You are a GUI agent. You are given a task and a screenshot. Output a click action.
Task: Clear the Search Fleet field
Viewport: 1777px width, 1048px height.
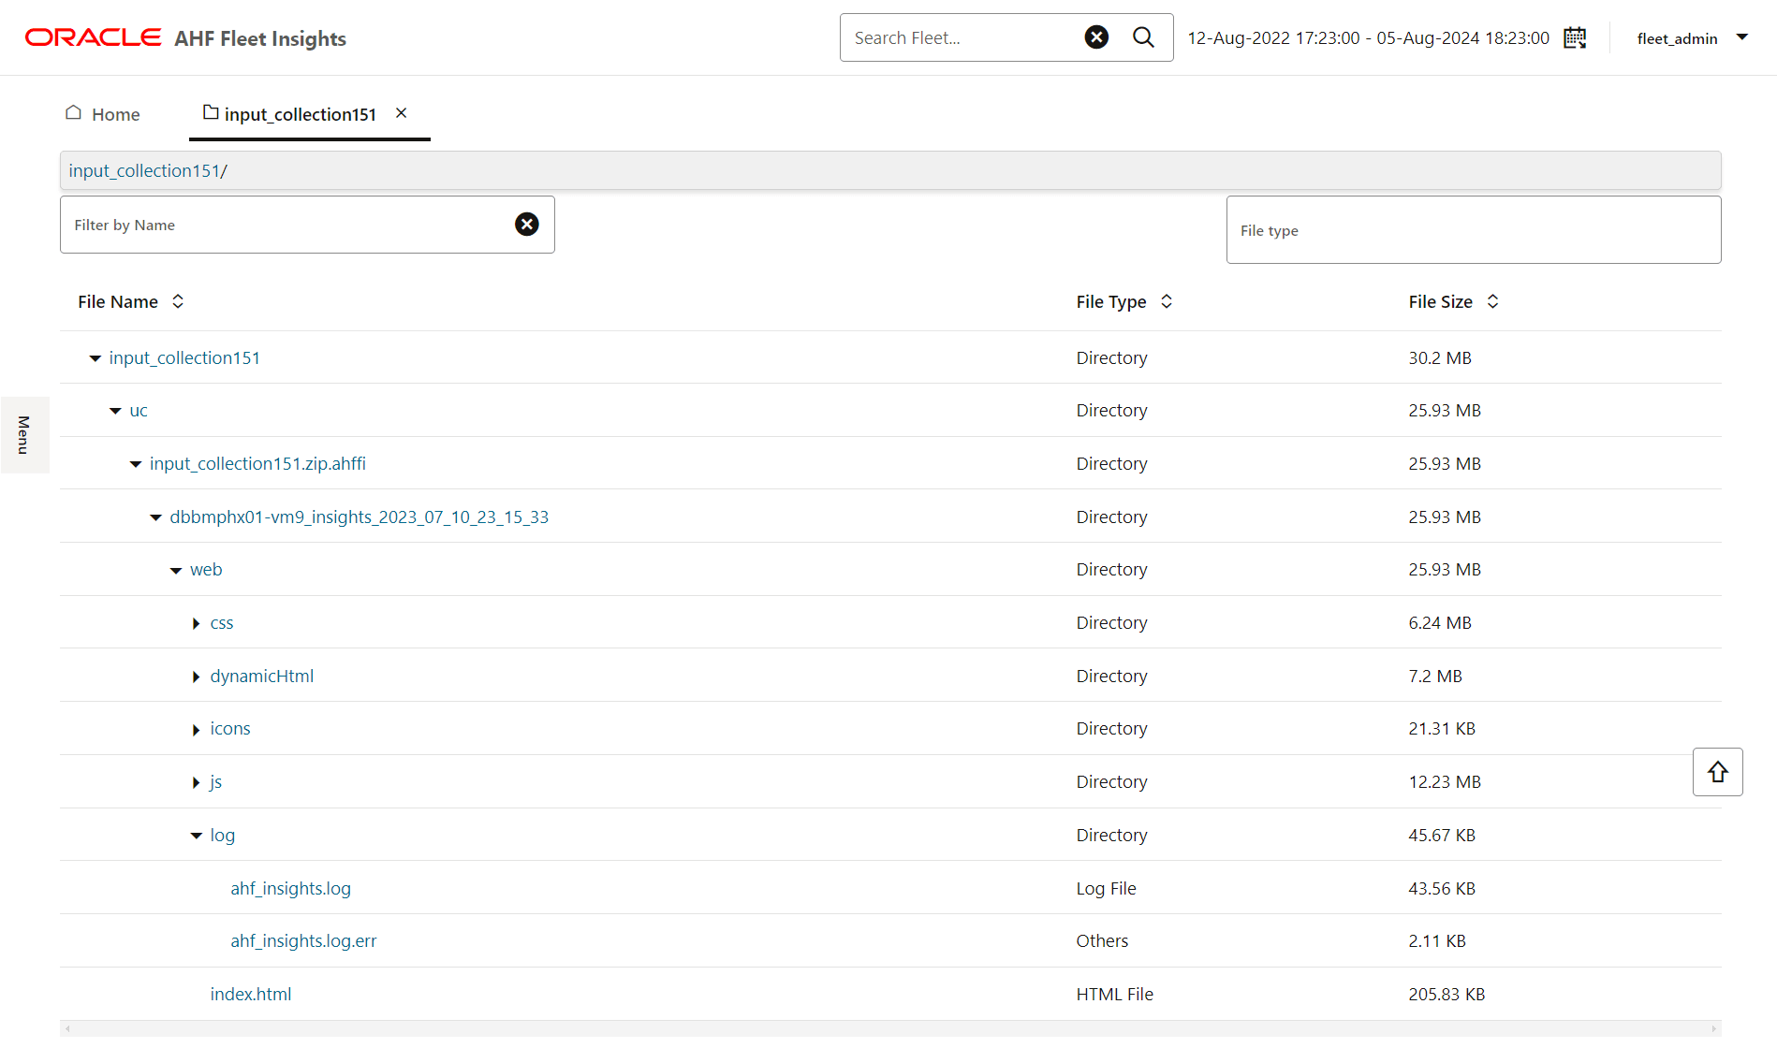pyautogui.click(x=1096, y=37)
